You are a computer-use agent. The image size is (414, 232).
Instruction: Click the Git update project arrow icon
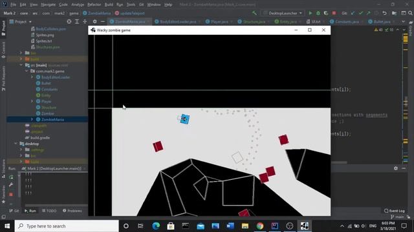pyautogui.click(x=353, y=13)
